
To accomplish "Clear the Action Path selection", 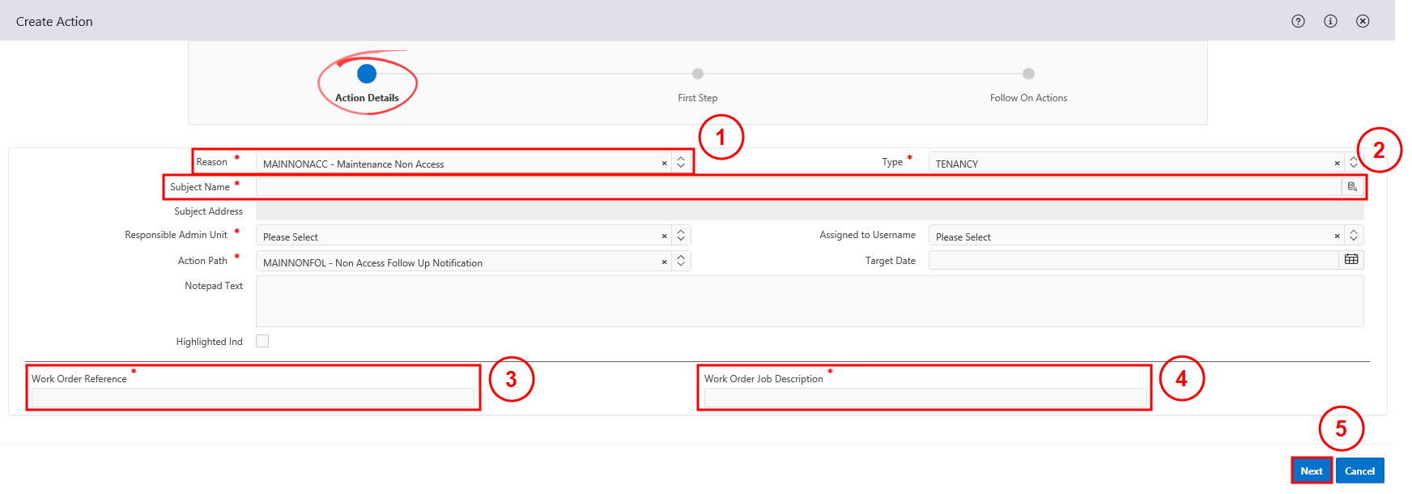I will coord(664,262).
